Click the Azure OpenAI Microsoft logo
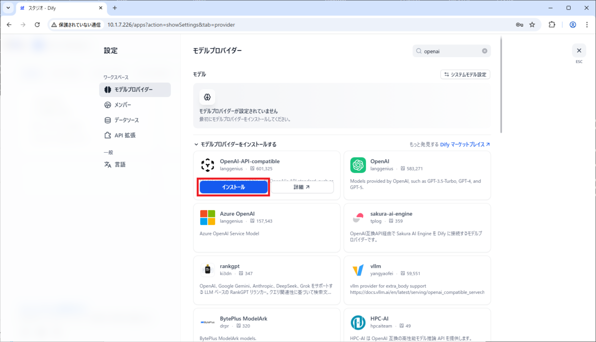 click(x=207, y=218)
